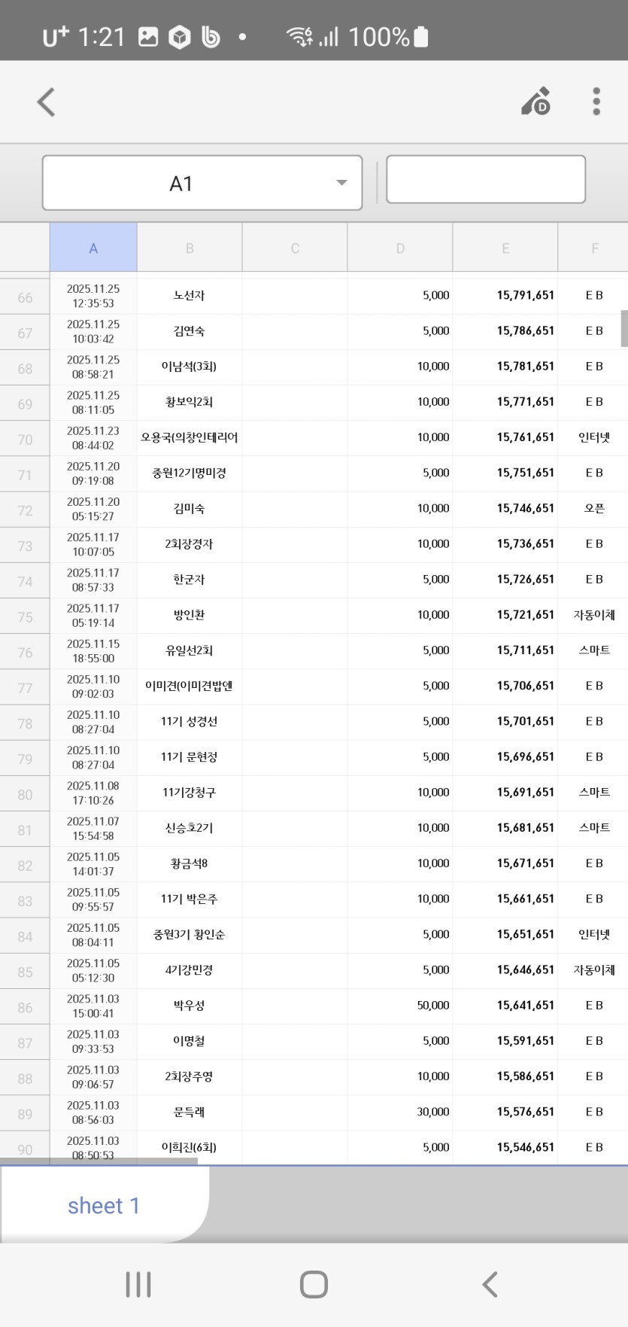The height and width of the screenshot is (1327, 628).
Task: Tap the battery icon in status bar
Action: (421, 37)
